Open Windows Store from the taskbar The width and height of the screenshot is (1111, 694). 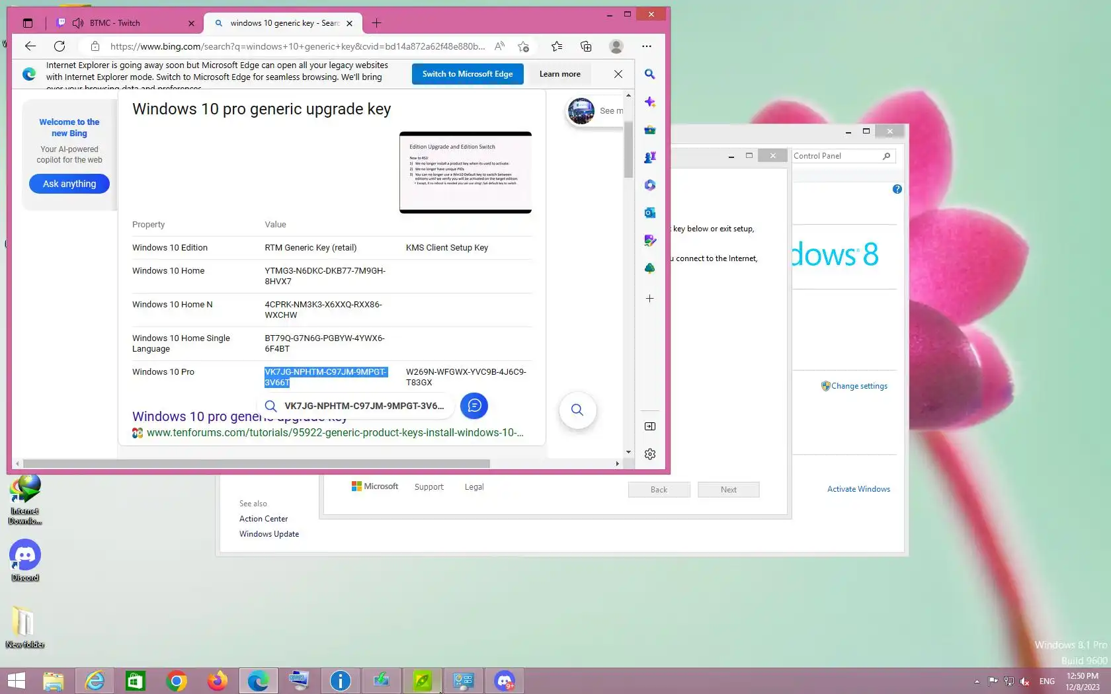tap(135, 681)
